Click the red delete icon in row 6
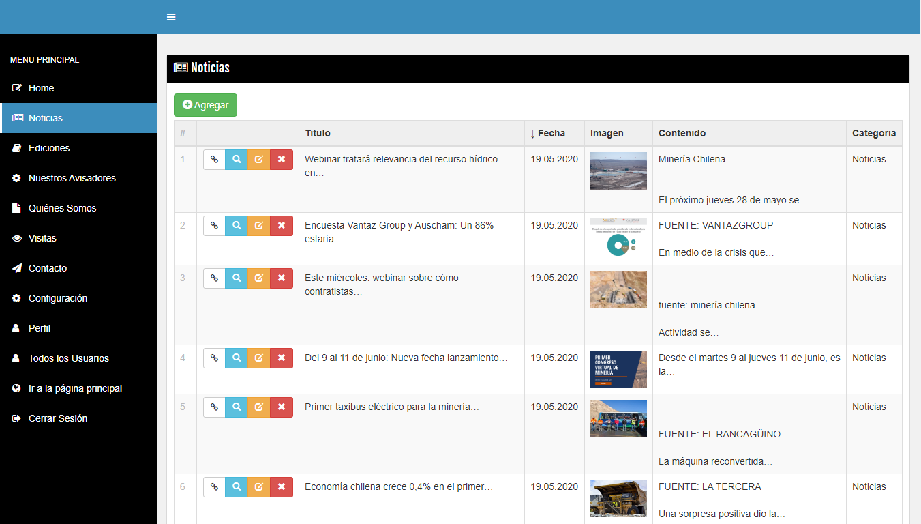The image size is (921, 524). pyautogui.click(x=282, y=487)
